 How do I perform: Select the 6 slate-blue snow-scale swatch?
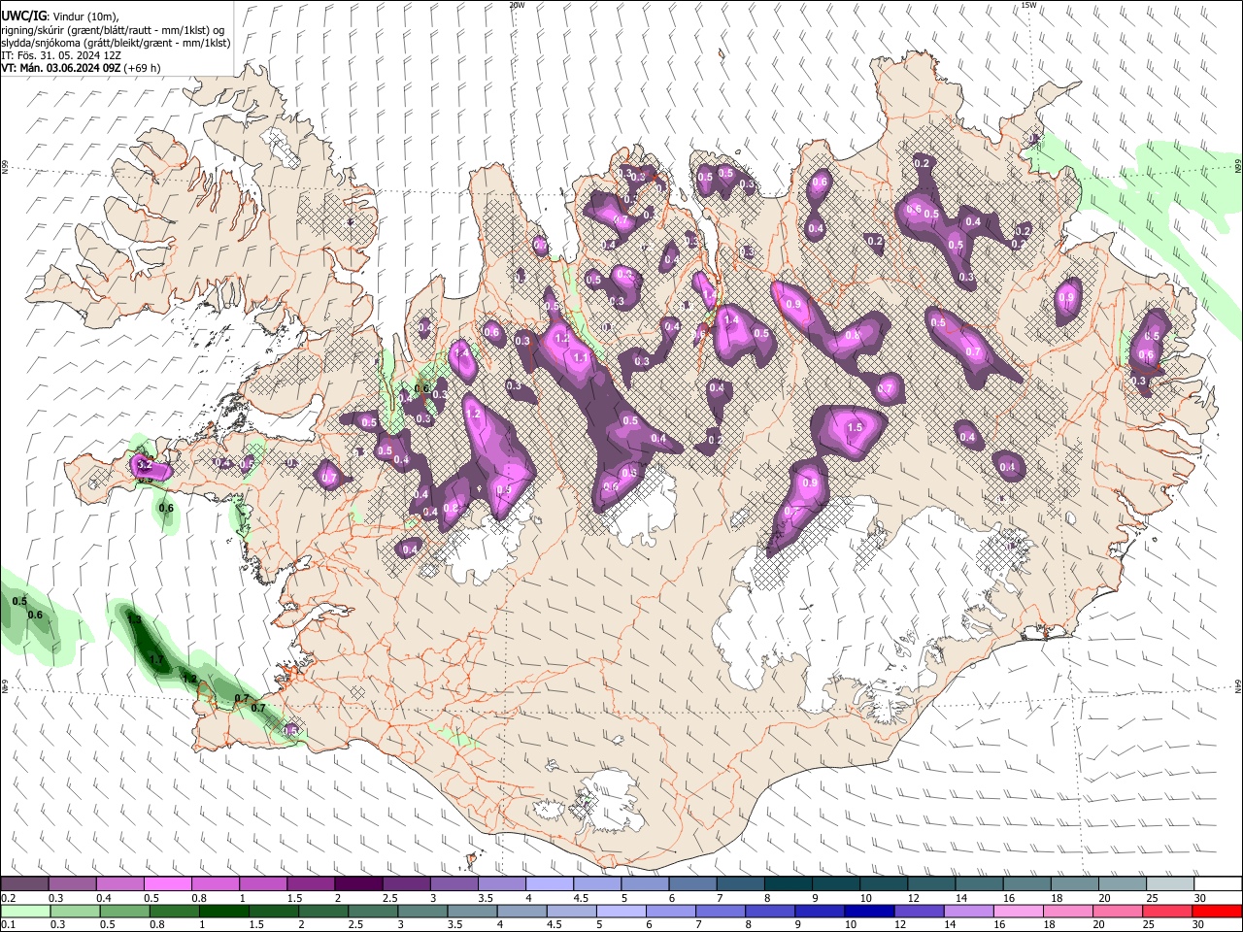click(693, 883)
